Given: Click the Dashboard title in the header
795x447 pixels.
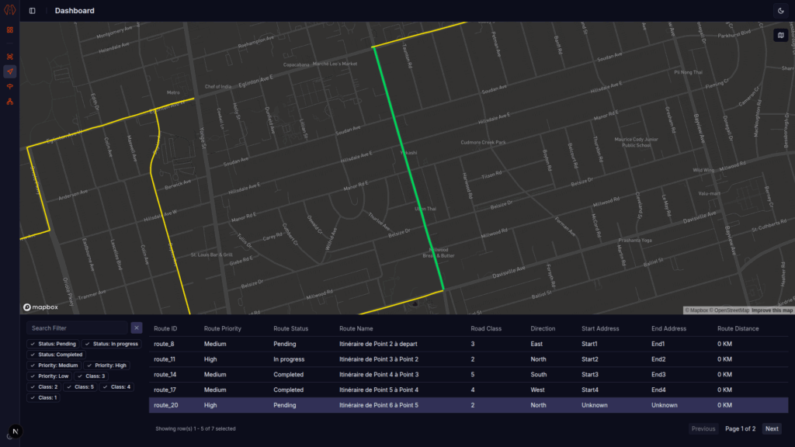Looking at the screenshot, I should (x=73, y=10).
